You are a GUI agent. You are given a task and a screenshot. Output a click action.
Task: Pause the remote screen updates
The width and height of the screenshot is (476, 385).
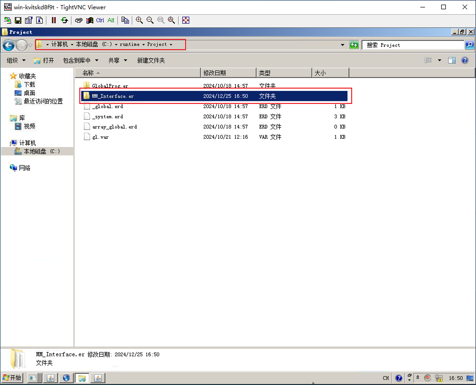tap(54, 20)
